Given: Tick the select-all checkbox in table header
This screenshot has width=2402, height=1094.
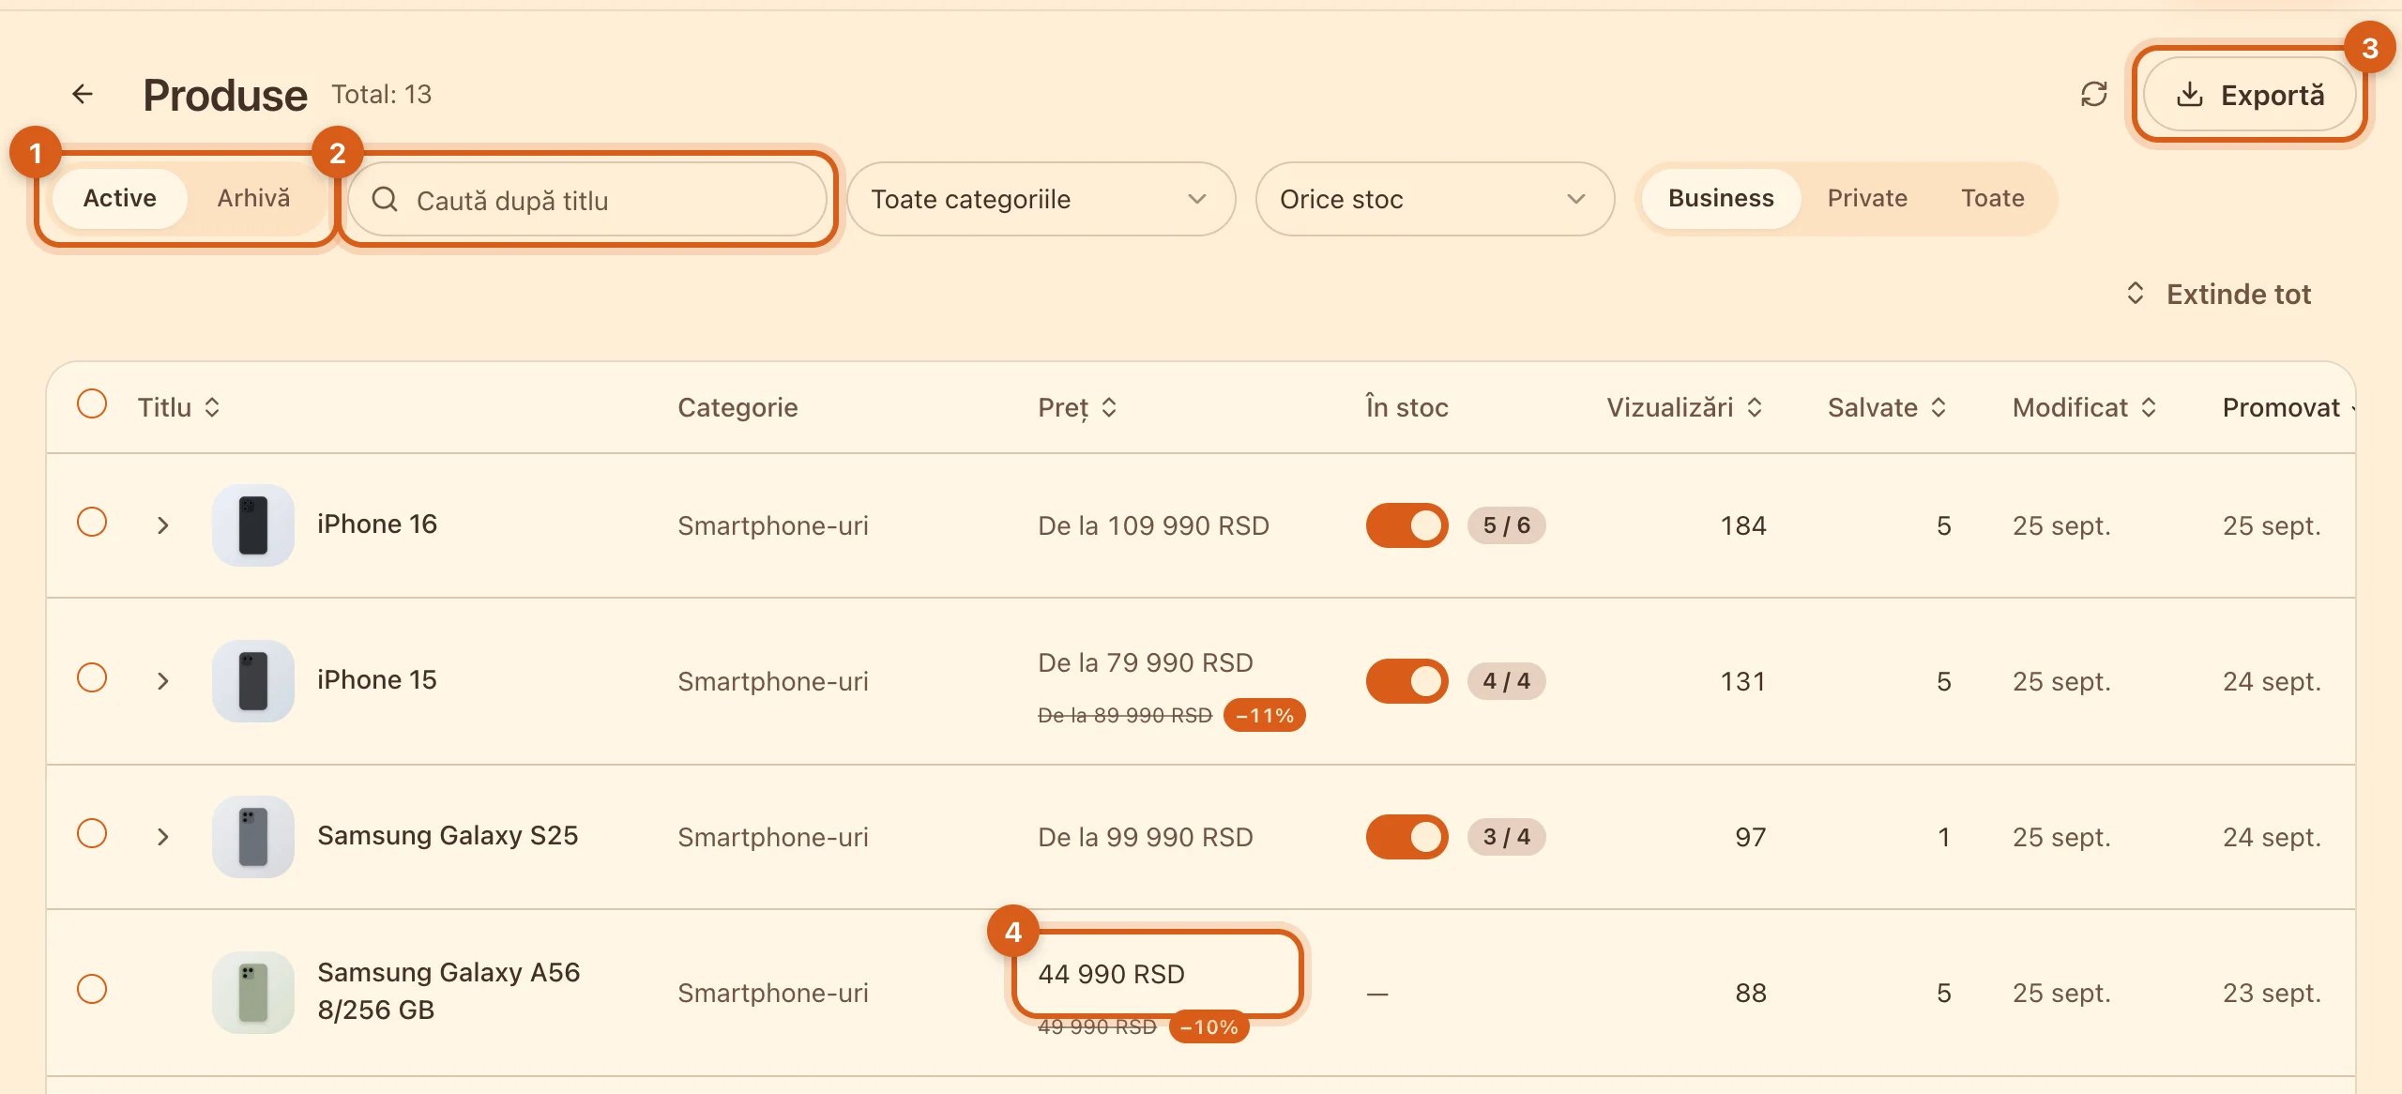Looking at the screenshot, I should pos(92,404).
